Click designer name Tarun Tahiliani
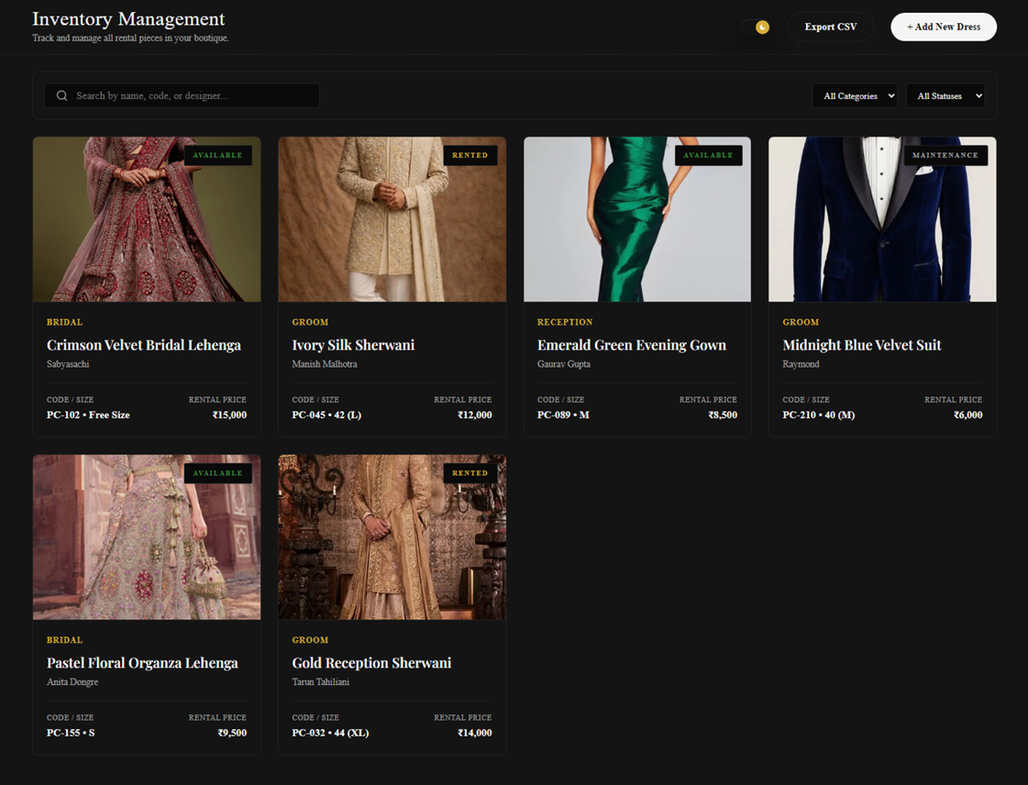Image resolution: width=1028 pixels, height=785 pixels. pos(321,682)
